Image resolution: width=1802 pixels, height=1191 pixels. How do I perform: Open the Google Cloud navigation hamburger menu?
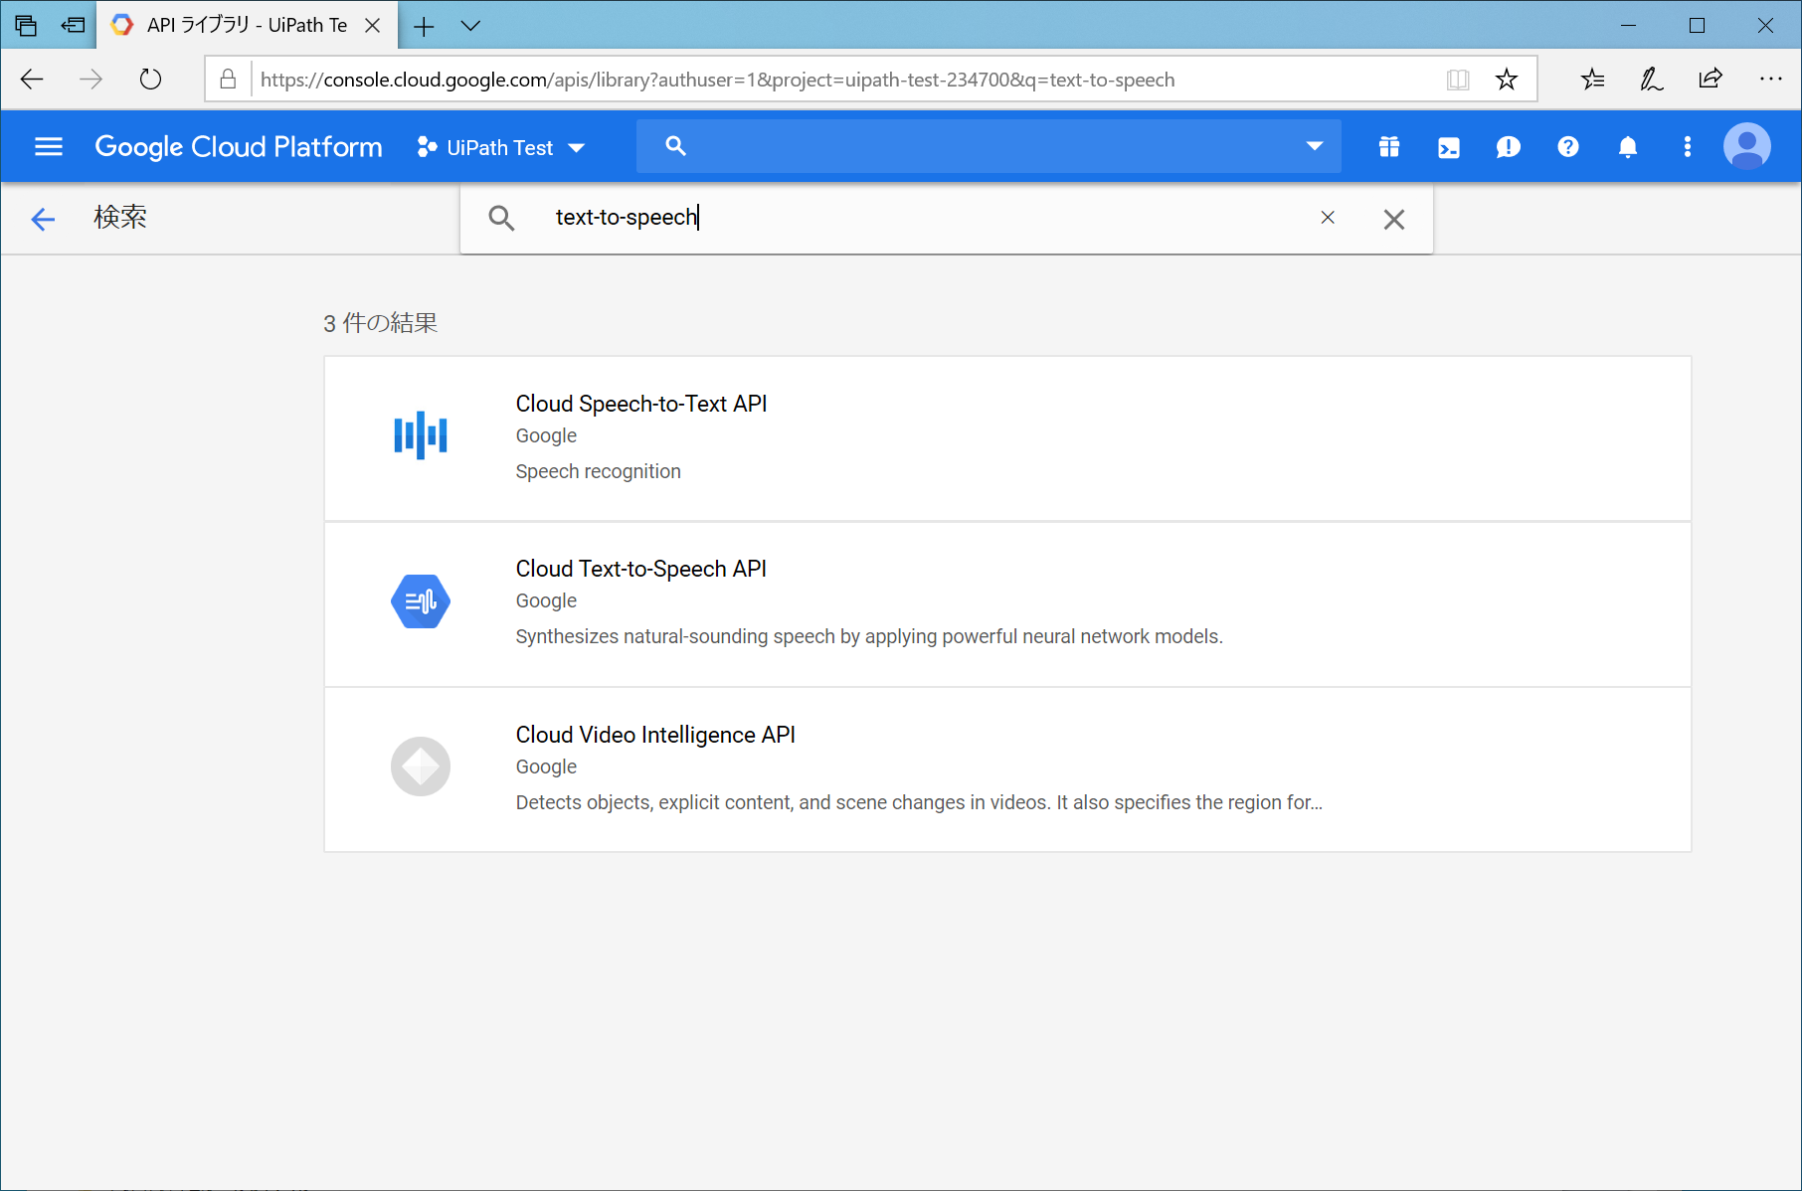pos(49,147)
